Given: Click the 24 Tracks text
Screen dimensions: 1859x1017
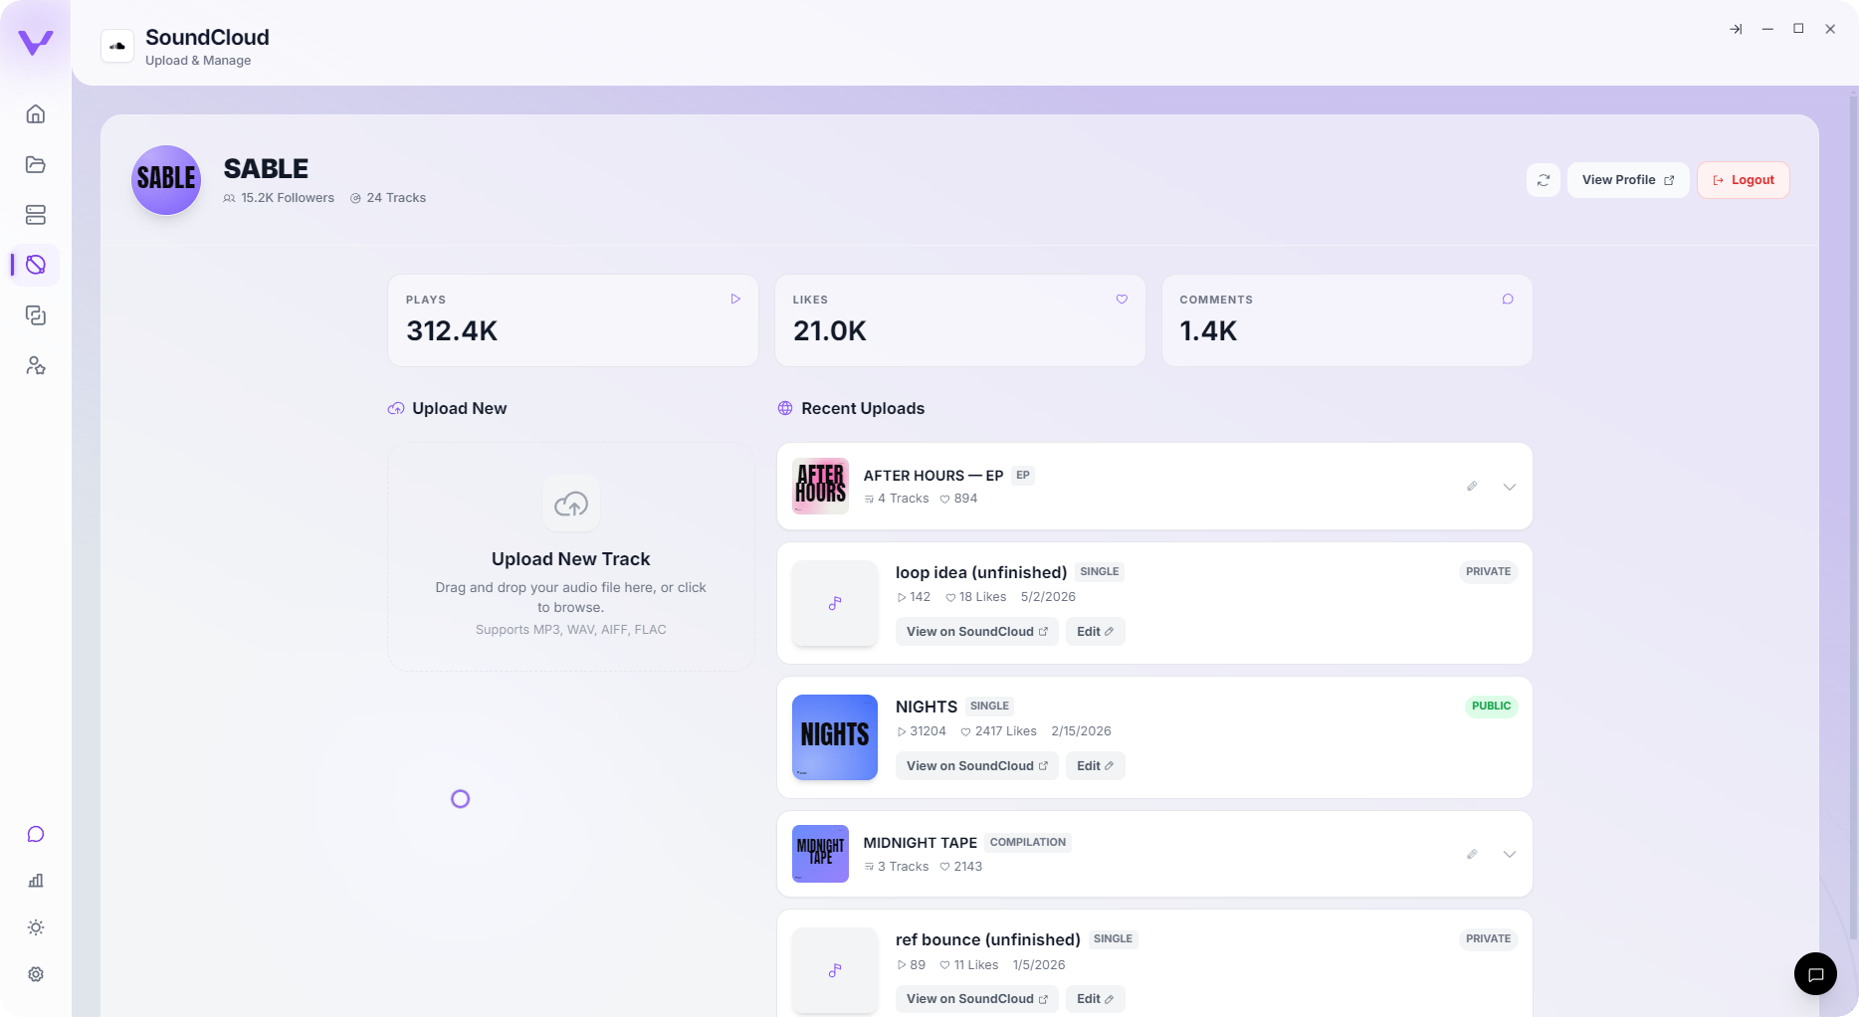Looking at the screenshot, I should pos(396,198).
